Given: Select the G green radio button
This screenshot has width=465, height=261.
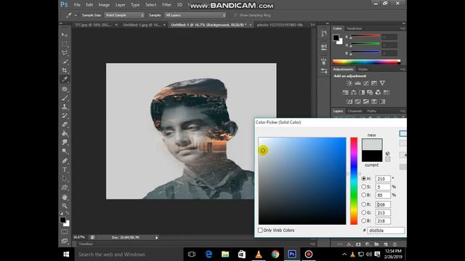Looking at the screenshot, I should [363, 212].
